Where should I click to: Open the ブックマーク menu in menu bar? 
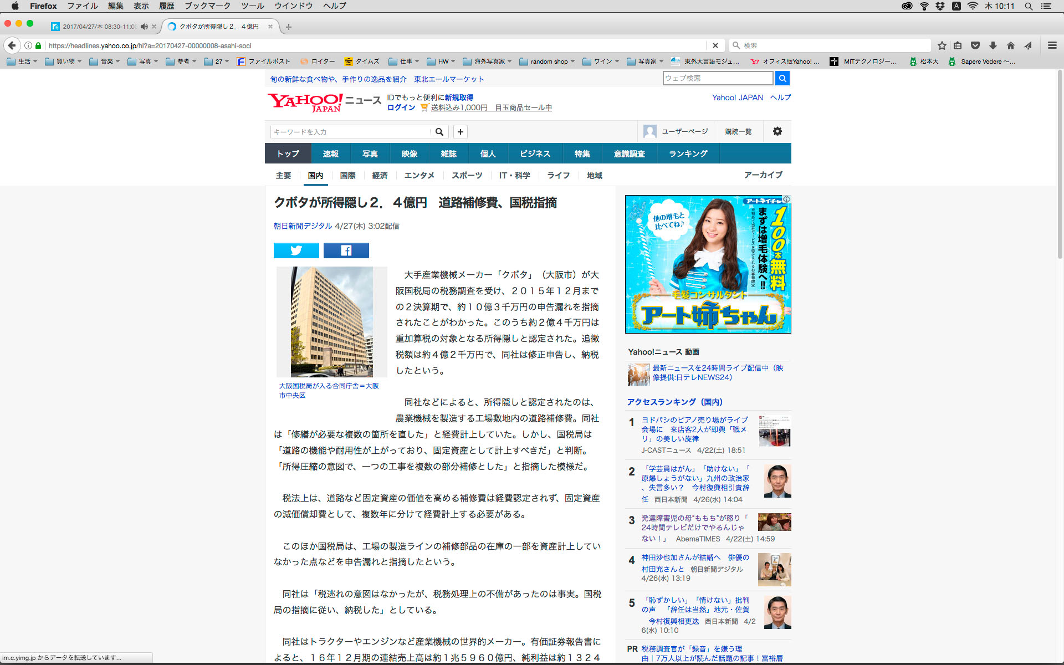[207, 6]
